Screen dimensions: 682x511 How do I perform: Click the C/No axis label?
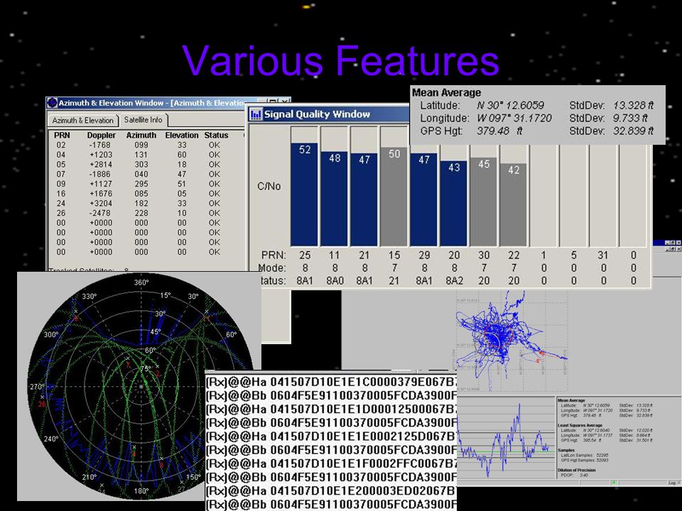tap(269, 187)
